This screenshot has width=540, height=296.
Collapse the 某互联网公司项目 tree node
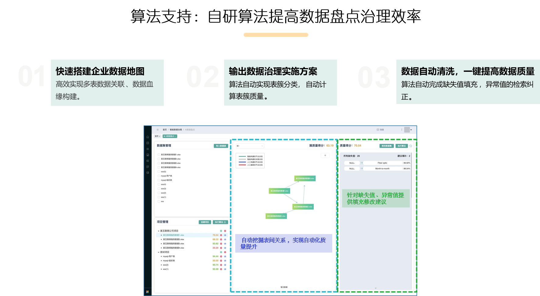[x=159, y=231]
